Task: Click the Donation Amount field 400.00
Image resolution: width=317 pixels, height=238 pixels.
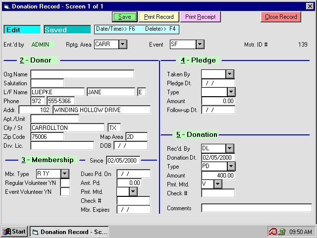Action: tap(218, 175)
